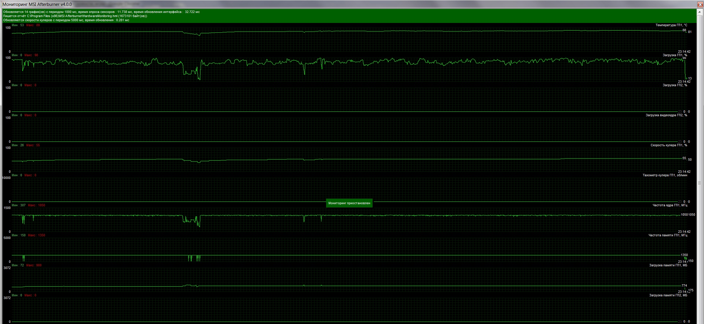
Task: Click the 'Макс : 1050' core clock value
Action: point(36,205)
